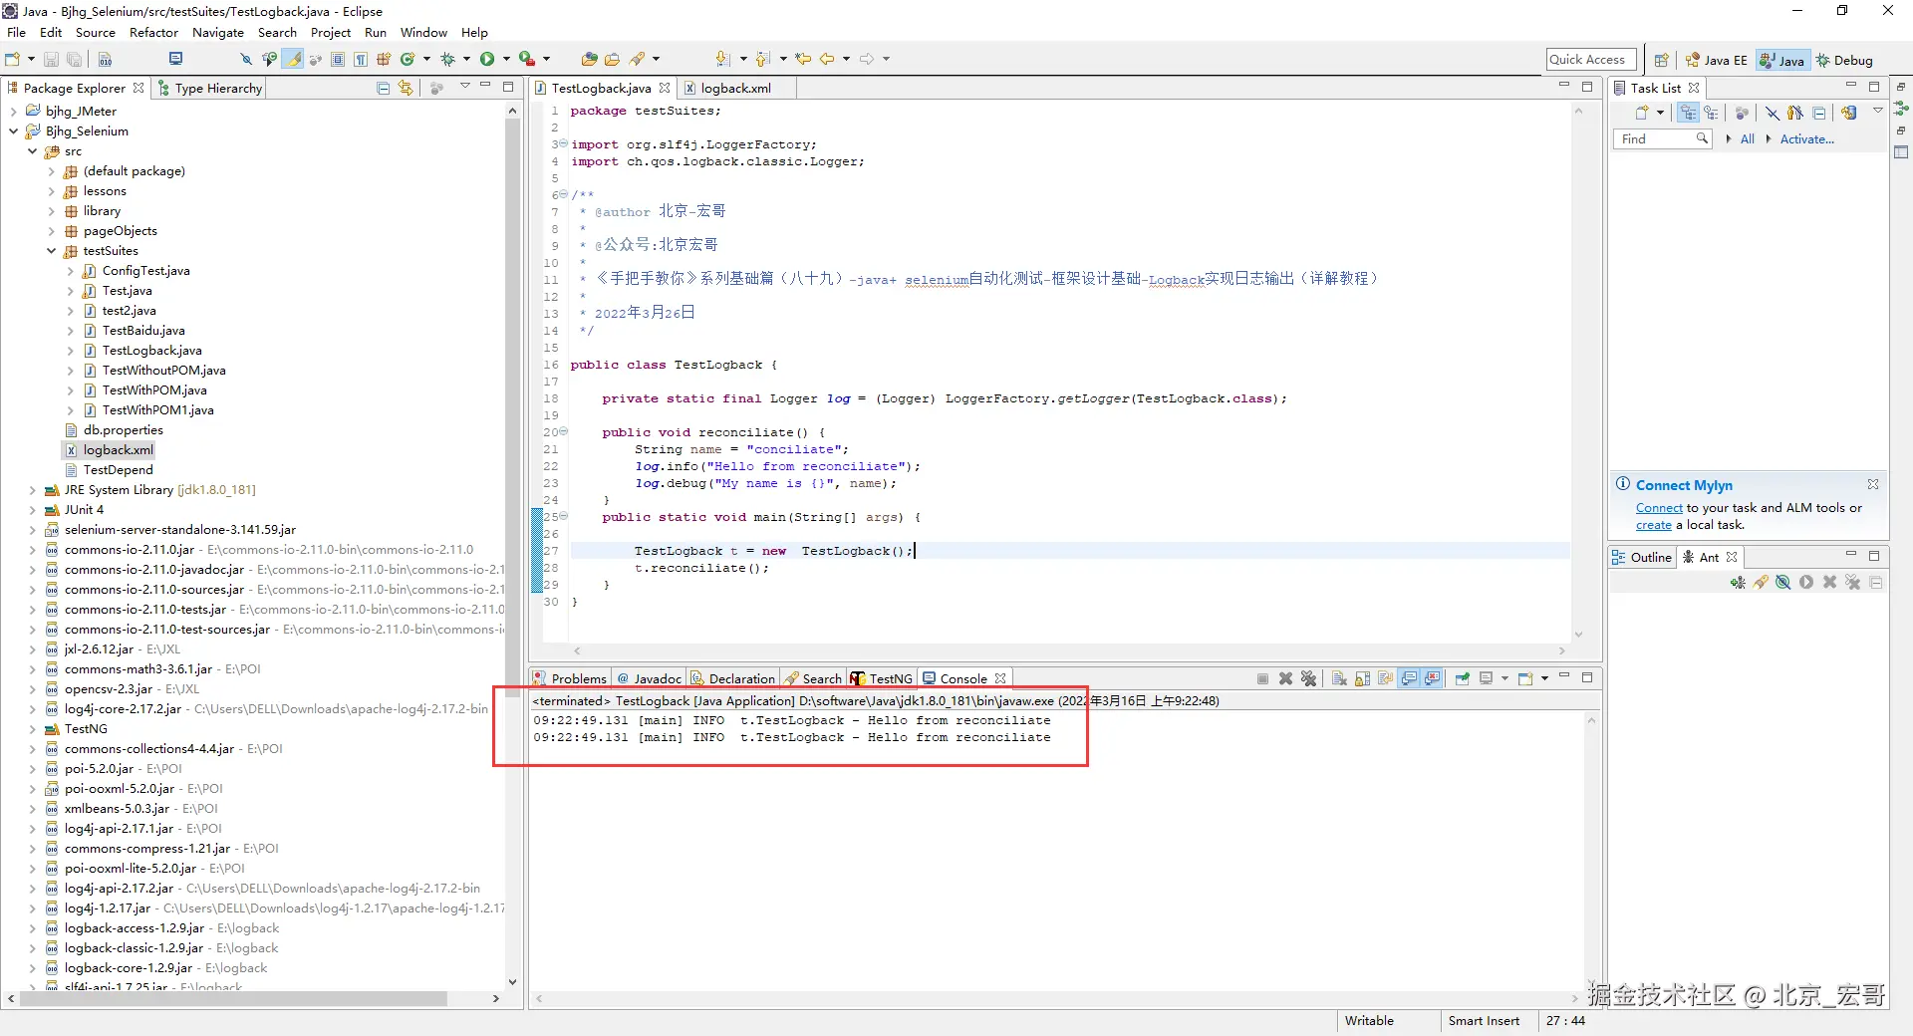1913x1036 pixels.
Task: Click Collapse All in Package Explorer
Action: [384, 89]
